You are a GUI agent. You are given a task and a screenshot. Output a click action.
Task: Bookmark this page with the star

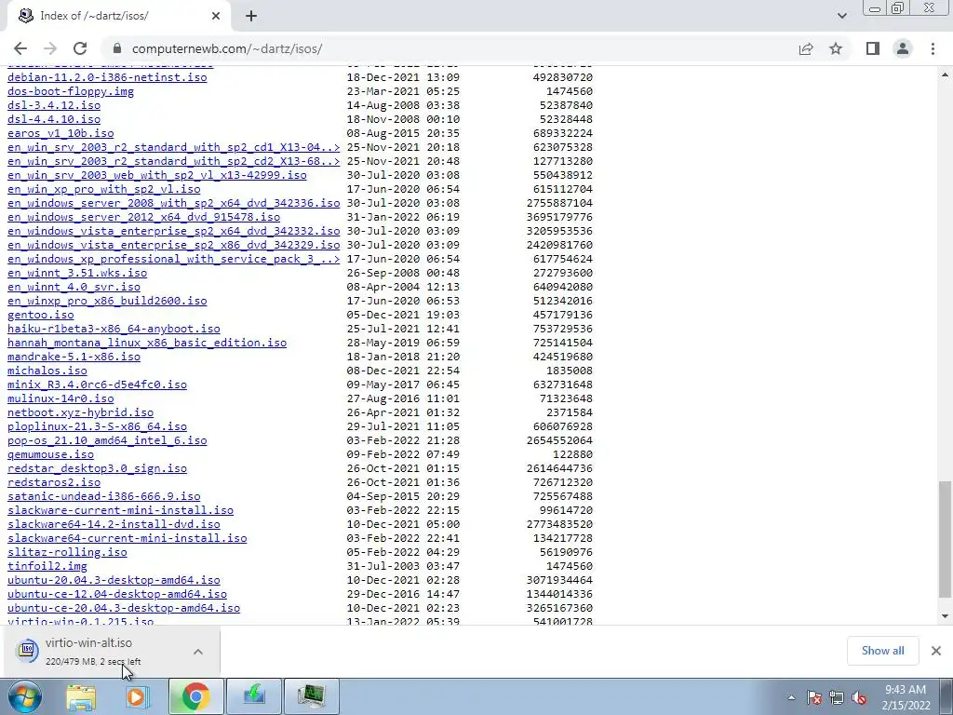(x=836, y=48)
